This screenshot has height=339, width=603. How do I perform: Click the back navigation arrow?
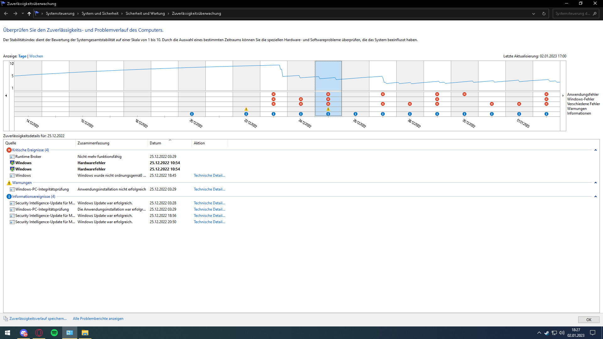pyautogui.click(x=6, y=13)
